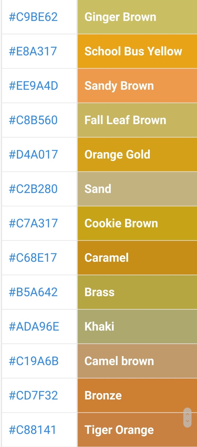Click the Camel brown swatch
Screen dimensions: 197x447
(x=137, y=361)
